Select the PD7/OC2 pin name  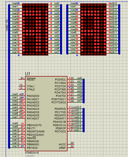[x=60, y=132]
